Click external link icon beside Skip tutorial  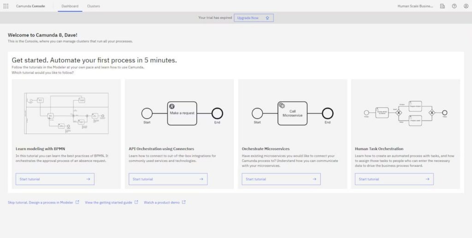(x=77, y=202)
